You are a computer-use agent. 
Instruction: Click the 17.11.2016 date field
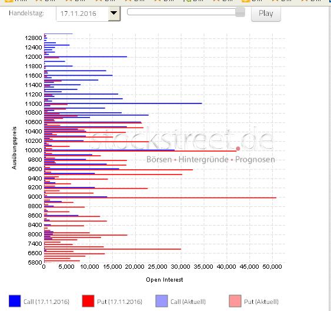(82, 14)
